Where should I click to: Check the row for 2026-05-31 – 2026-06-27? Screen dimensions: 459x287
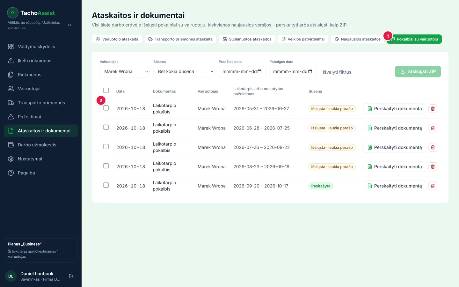106,108
